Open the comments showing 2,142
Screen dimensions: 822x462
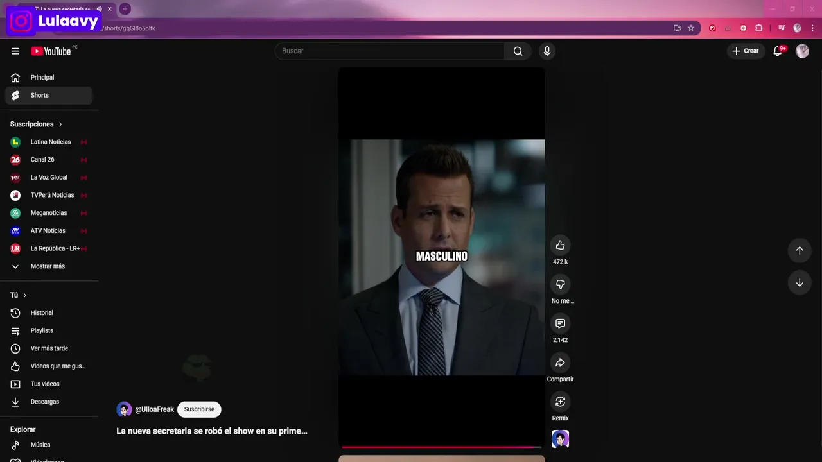tap(560, 323)
